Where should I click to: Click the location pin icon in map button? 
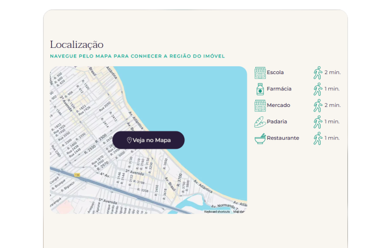[x=130, y=140]
